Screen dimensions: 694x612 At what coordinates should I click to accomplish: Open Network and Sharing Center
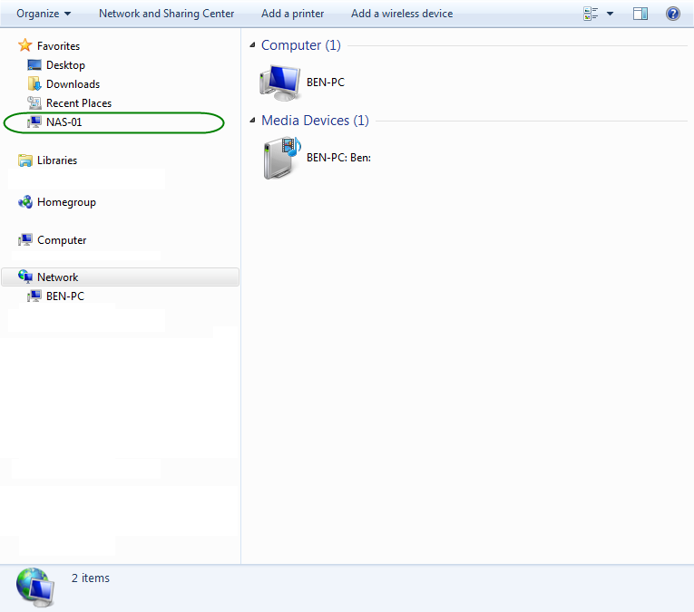click(166, 14)
